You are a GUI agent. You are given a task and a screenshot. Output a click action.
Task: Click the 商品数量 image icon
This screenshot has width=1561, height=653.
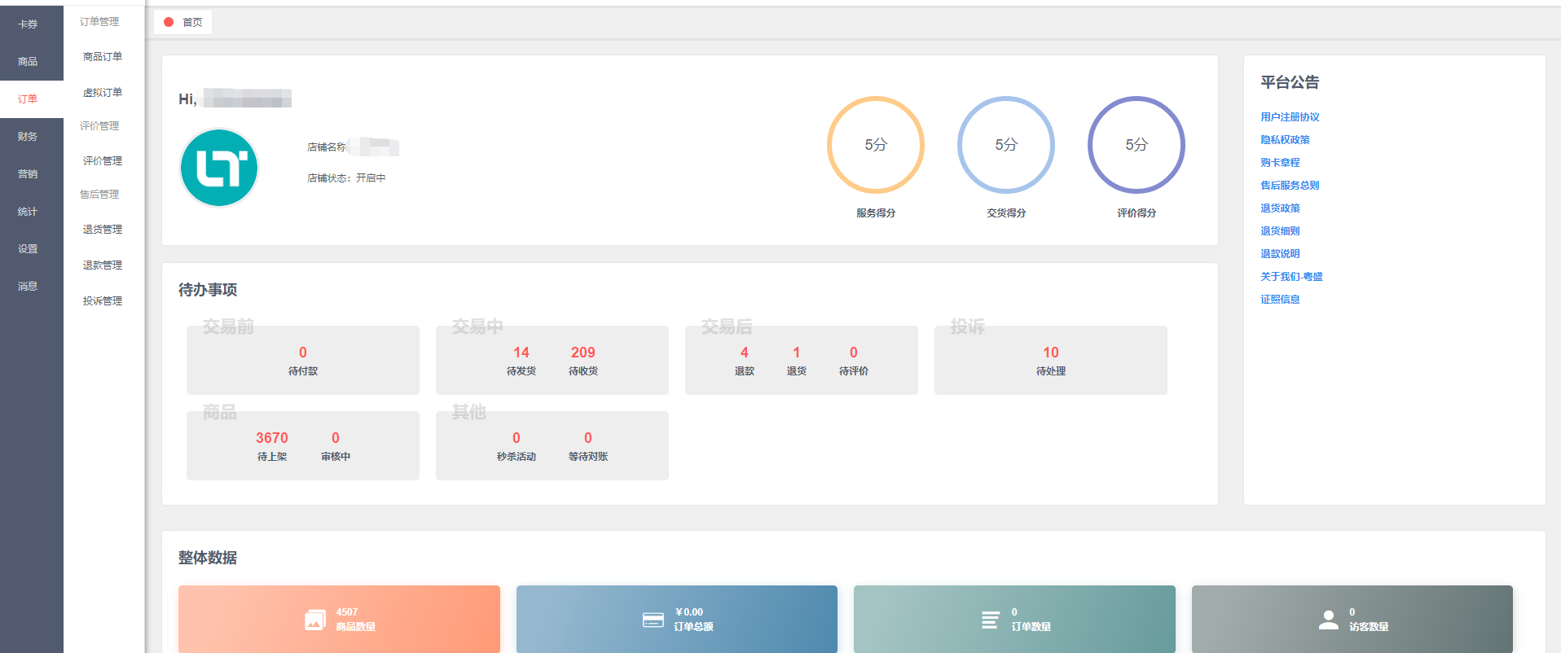(315, 620)
